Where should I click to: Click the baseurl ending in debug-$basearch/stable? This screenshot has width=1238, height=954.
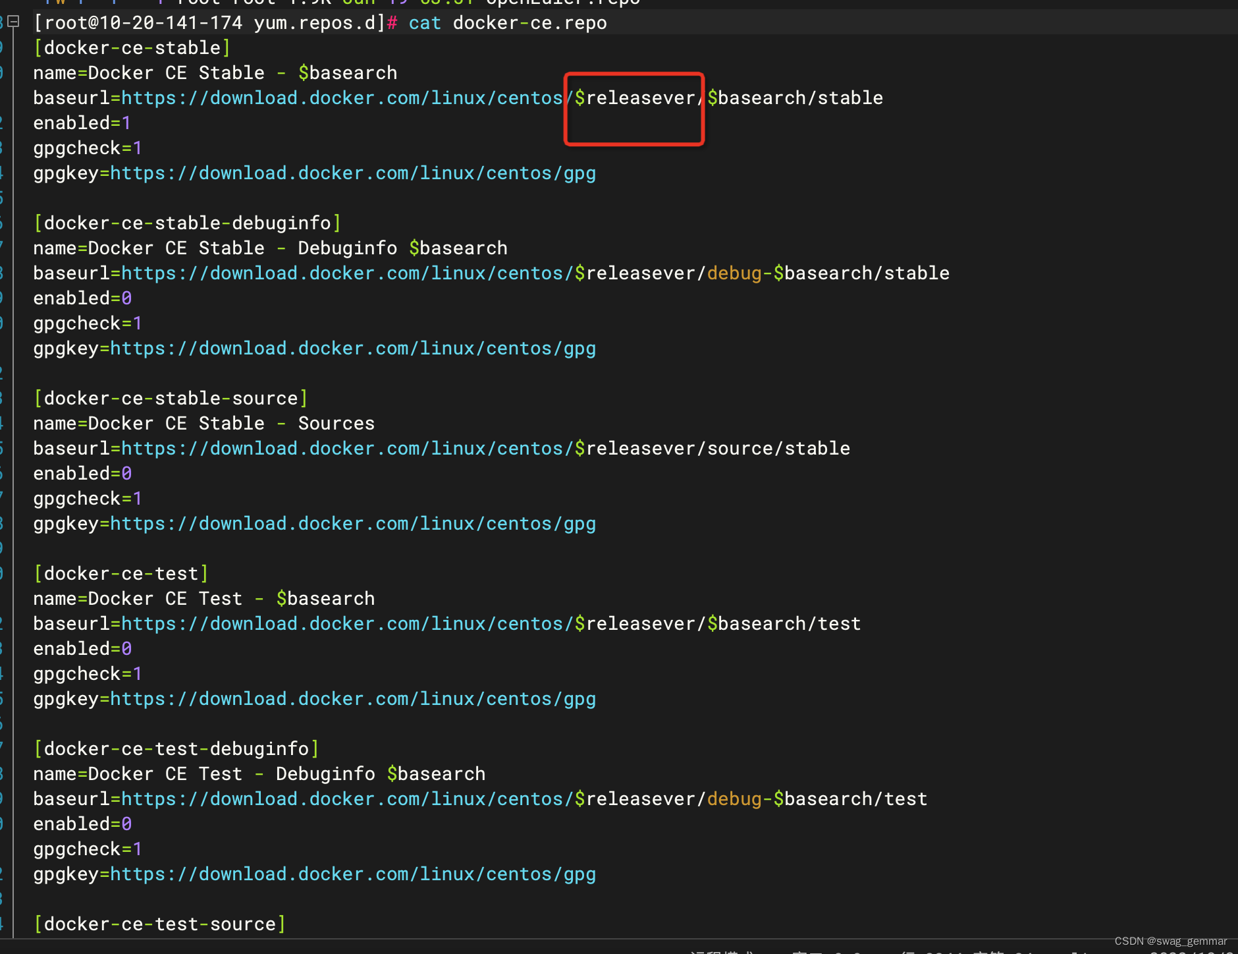click(491, 273)
